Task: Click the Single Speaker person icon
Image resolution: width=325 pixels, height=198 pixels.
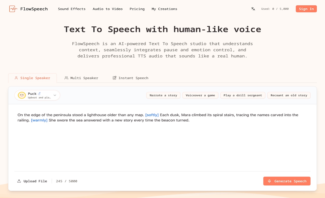Action: pyautogui.click(x=16, y=78)
